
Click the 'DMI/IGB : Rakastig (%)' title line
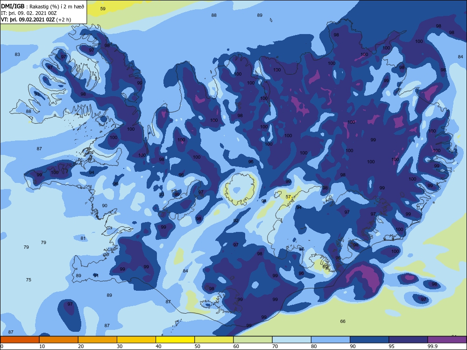pos(42,6)
